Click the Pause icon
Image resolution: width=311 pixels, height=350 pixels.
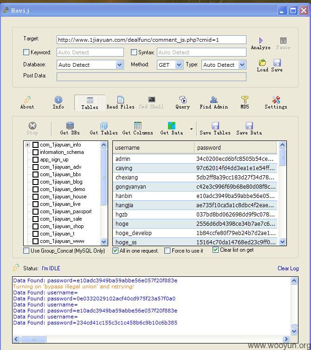tap(283, 40)
